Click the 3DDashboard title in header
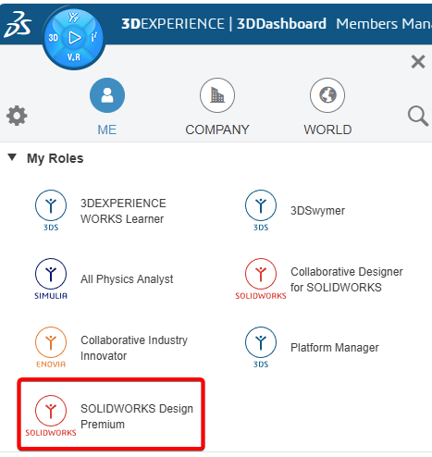The image size is (432, 457). tap(281, 24)
